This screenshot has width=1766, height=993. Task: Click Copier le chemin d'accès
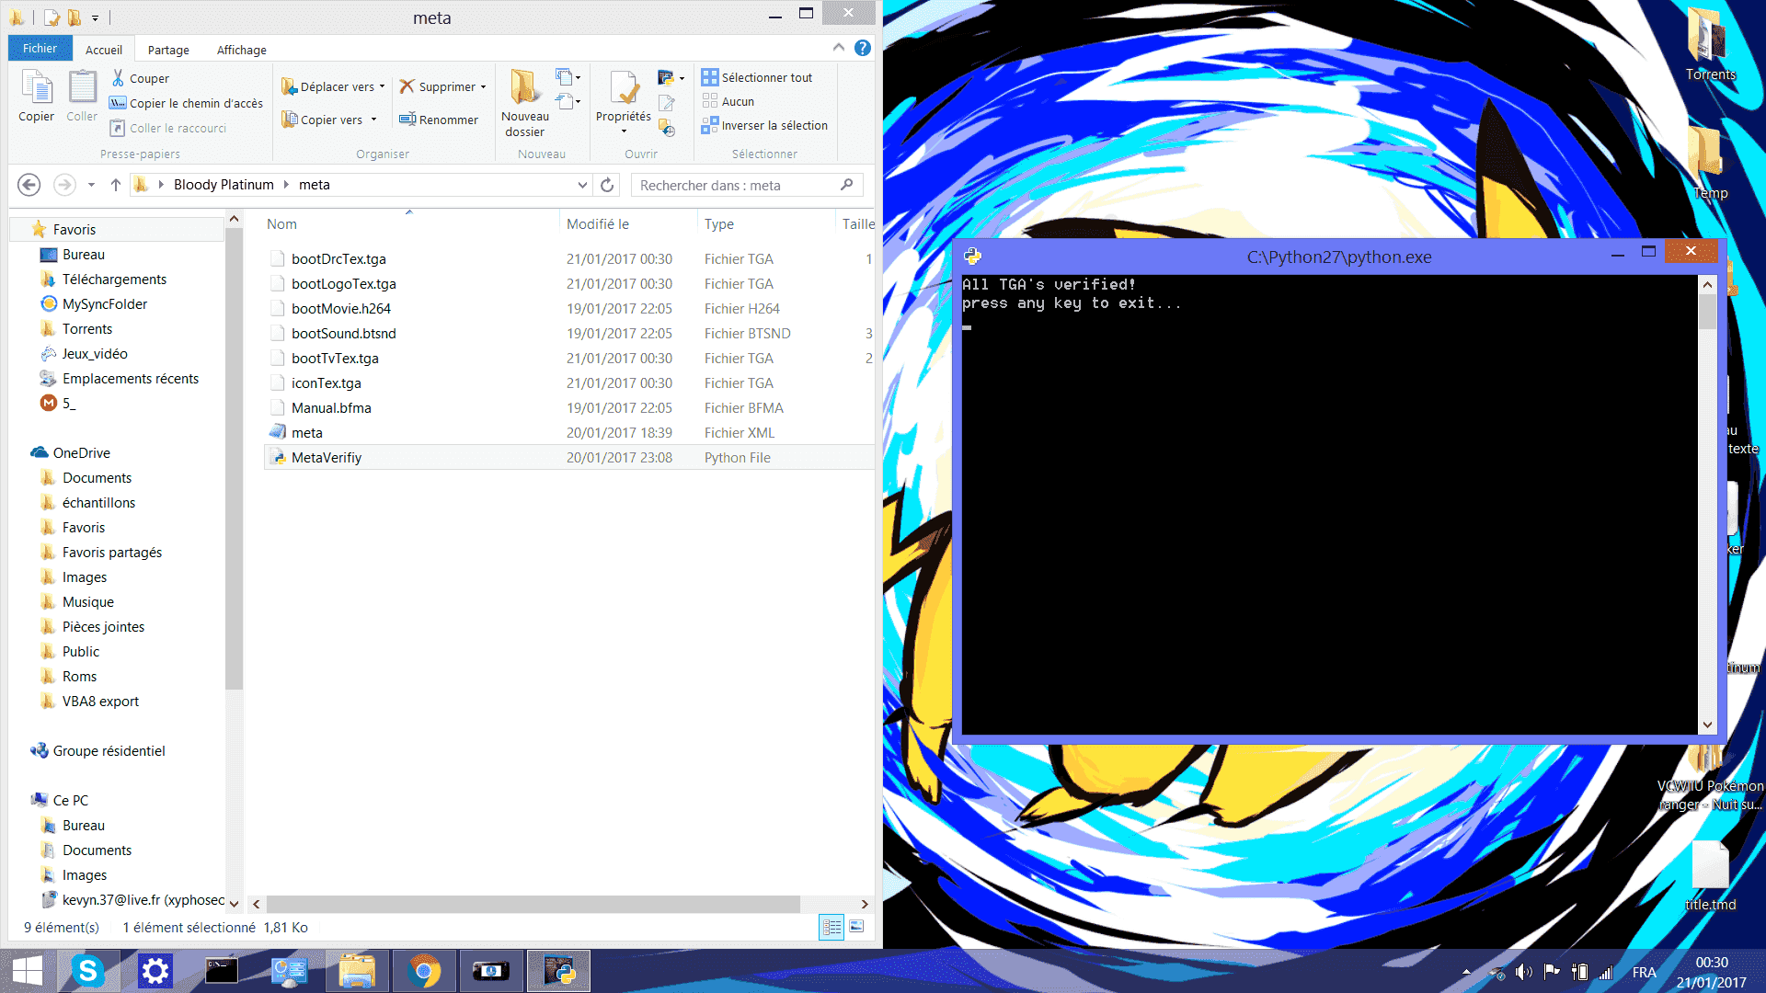pos(187,103)
